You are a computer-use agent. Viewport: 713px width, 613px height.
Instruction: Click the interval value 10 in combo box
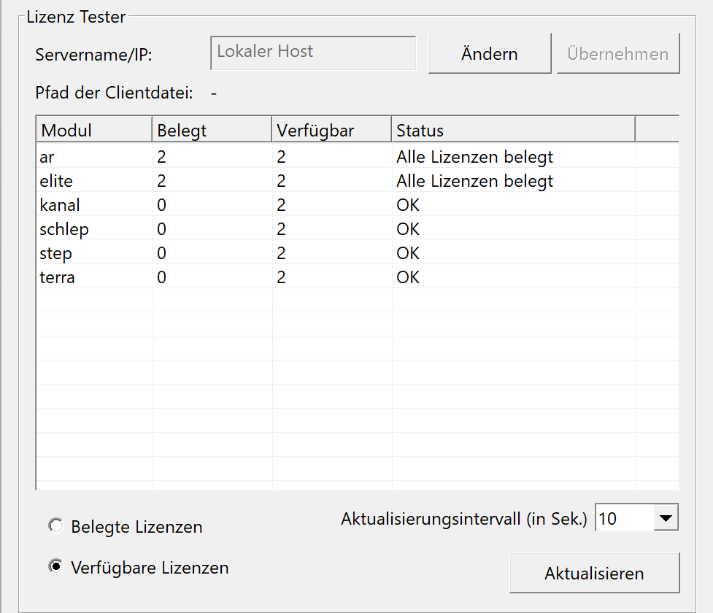point(622,519)
